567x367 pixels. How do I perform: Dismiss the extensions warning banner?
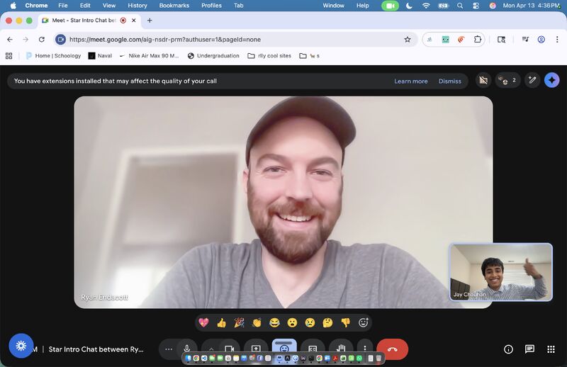pyautogui.click(x=450, y=81)
